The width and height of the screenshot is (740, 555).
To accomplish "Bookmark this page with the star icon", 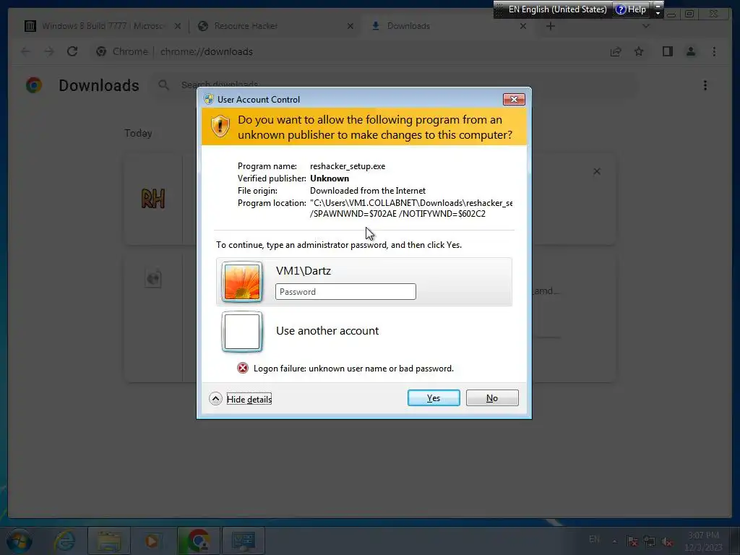I will click(639, 51).
